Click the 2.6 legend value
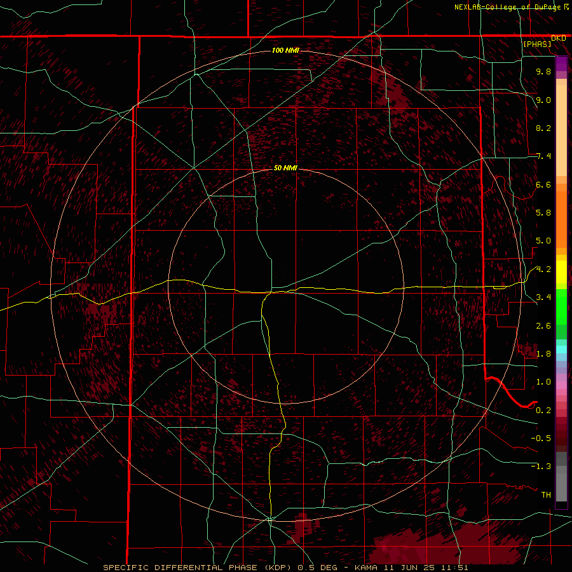The width and height of the screenshot is (572, 572). (543, 325)
